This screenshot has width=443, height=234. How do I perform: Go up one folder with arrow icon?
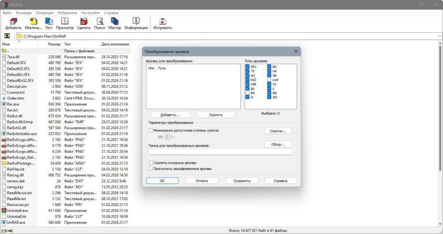pyautogui.click(x=7, y=36)
